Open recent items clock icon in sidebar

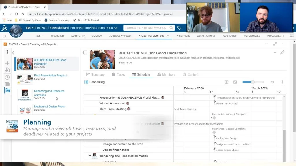click(x=7, y=77)
